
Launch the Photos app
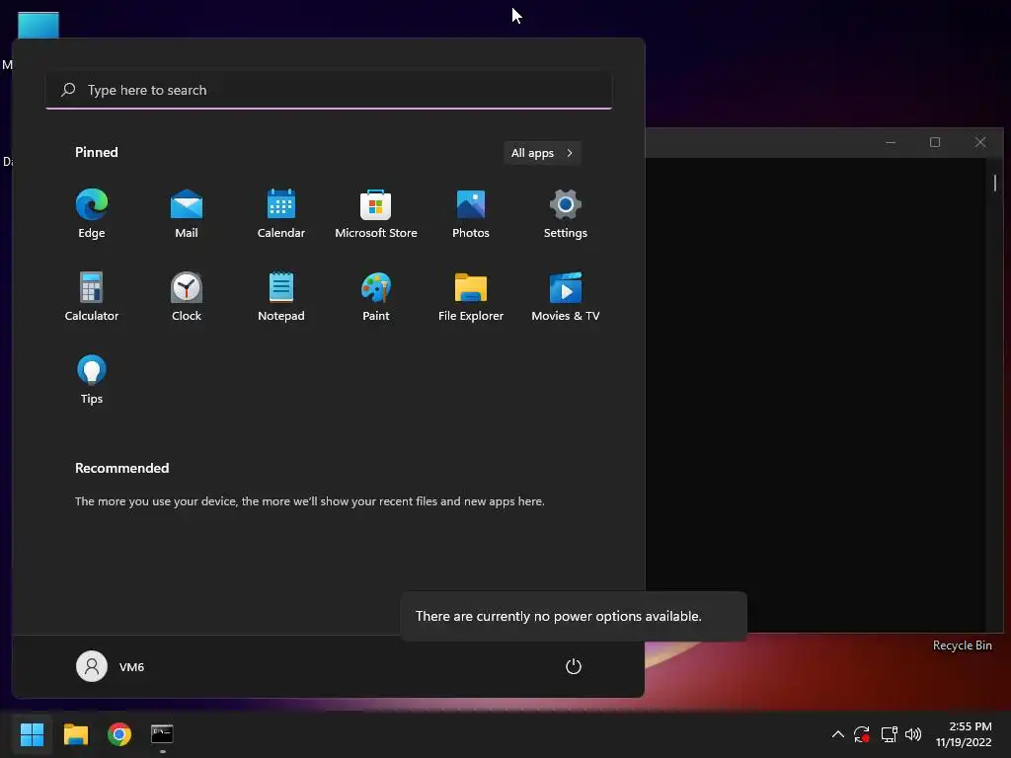[x=471, y=213]
